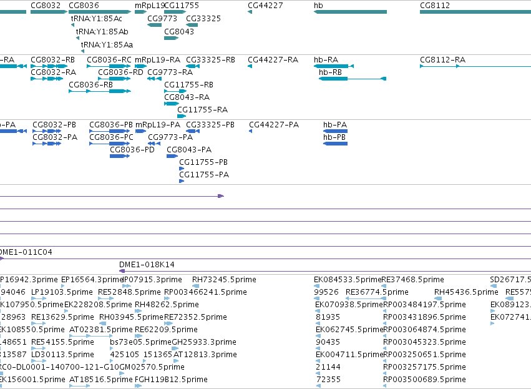Click tRNA:Y1:85Ac gene label
The image size is (531, 389).
point(96,18)
